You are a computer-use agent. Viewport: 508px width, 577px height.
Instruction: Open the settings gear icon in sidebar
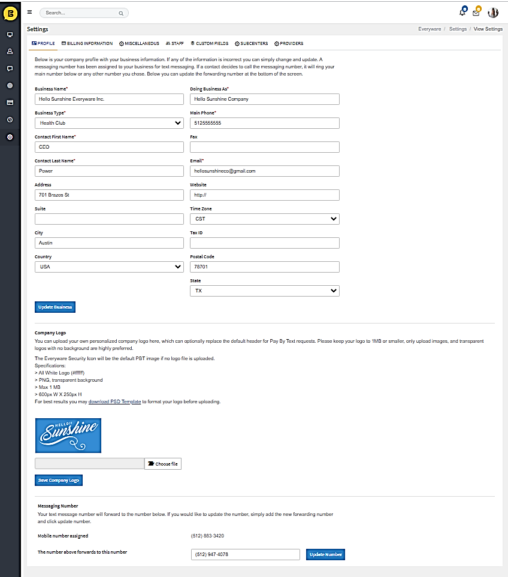pos(10,137)
